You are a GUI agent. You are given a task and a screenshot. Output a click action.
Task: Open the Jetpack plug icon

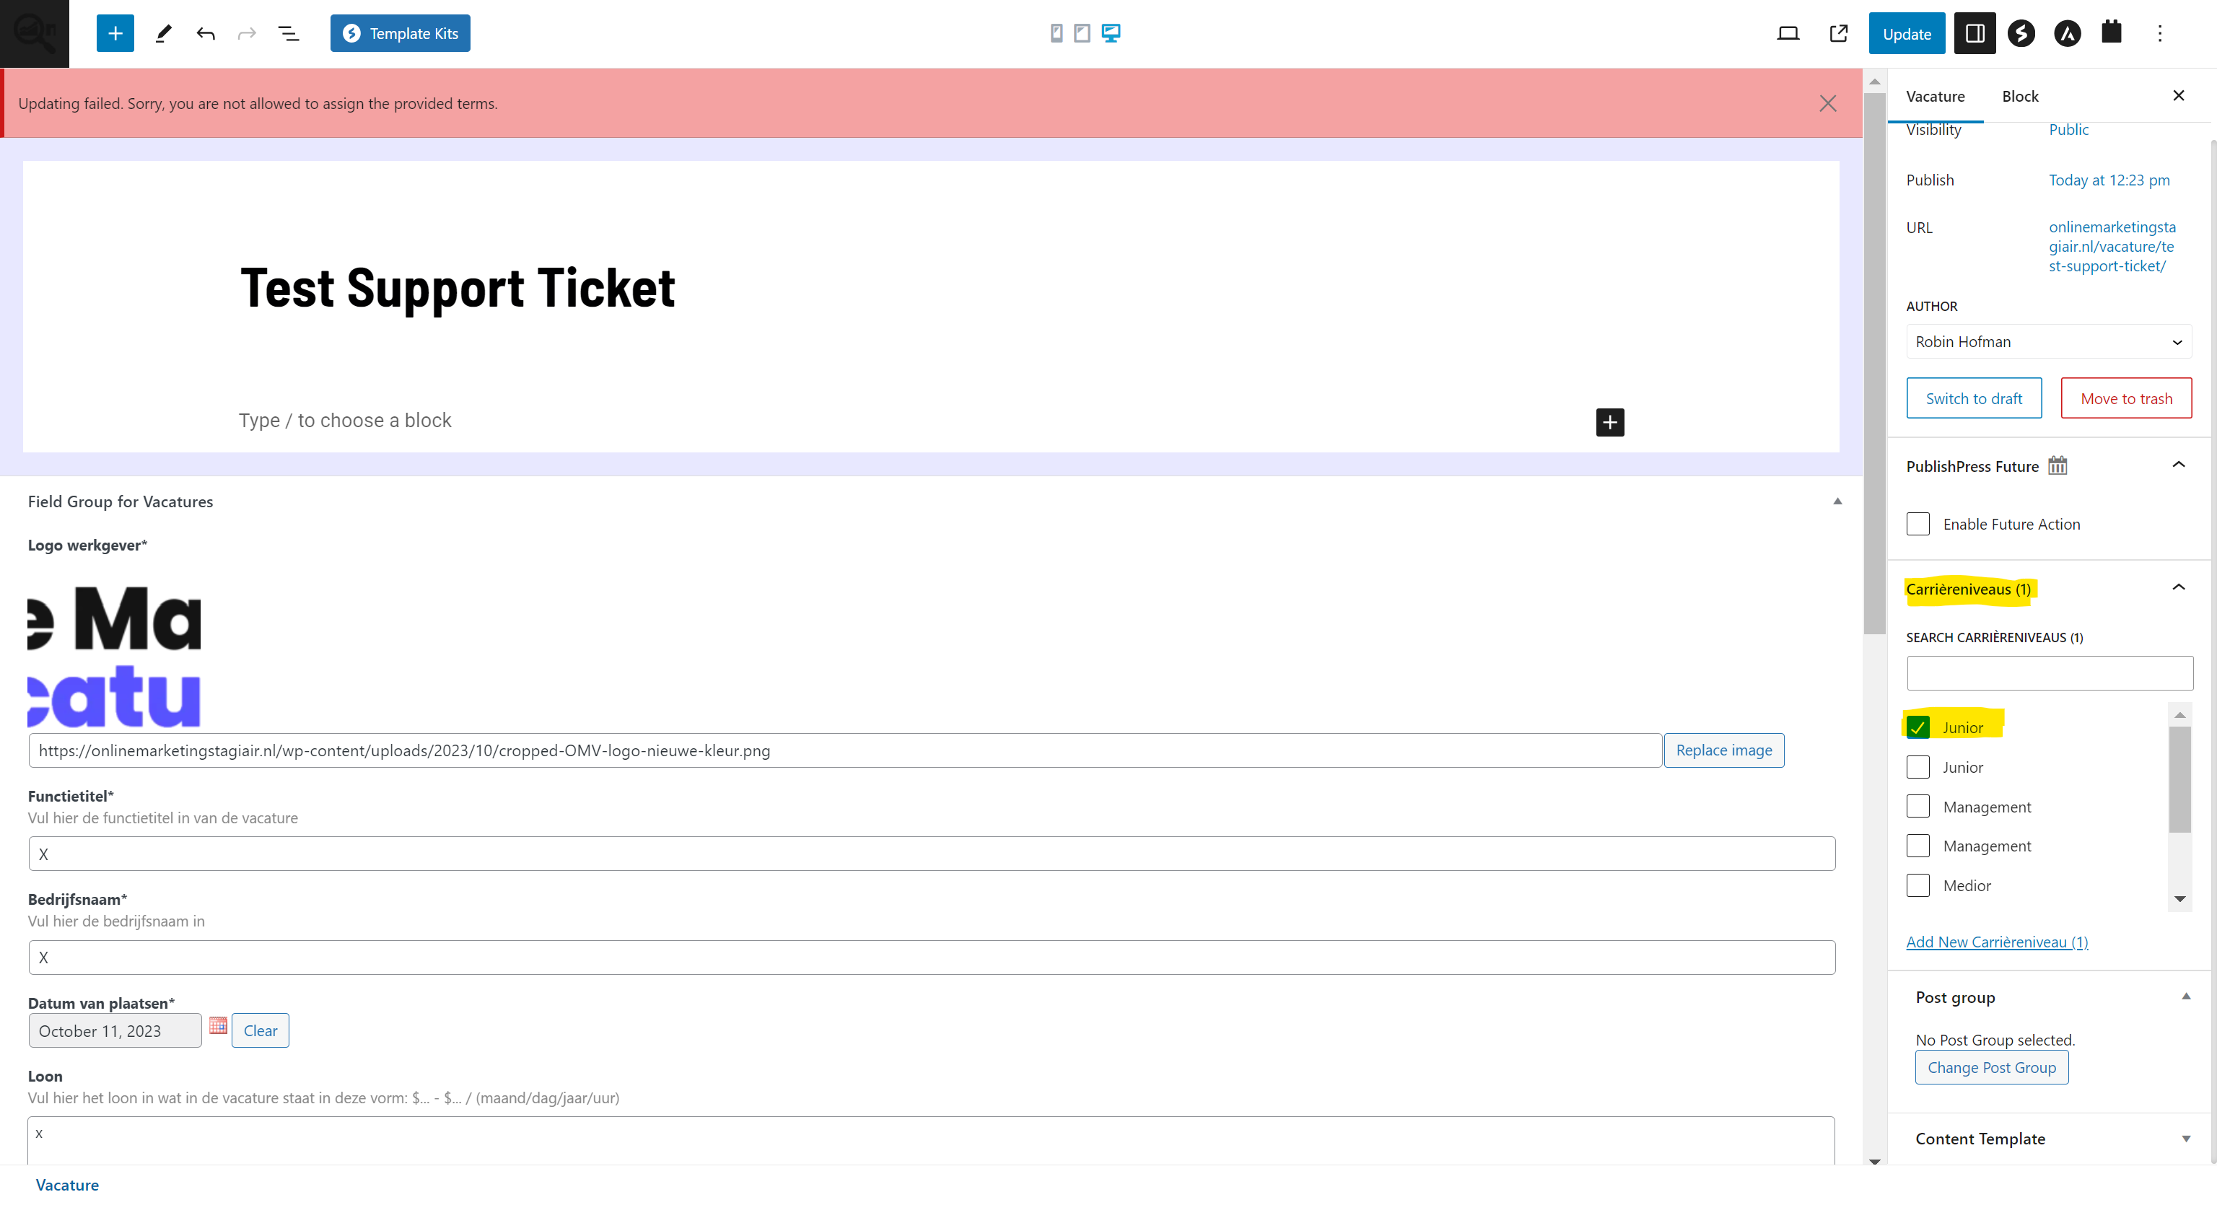[x=2111, y=32]
